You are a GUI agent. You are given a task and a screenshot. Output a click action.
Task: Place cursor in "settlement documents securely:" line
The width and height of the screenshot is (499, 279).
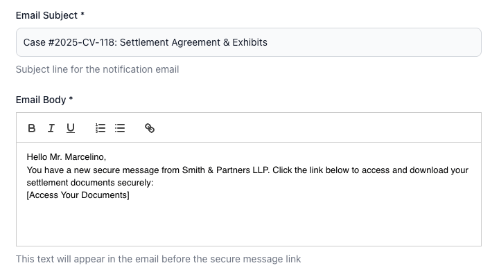pos(89,183)
